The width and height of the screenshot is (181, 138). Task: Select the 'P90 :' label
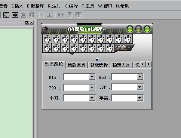point(55,88)
